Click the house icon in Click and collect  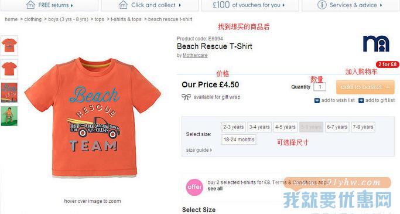(123, 5)
